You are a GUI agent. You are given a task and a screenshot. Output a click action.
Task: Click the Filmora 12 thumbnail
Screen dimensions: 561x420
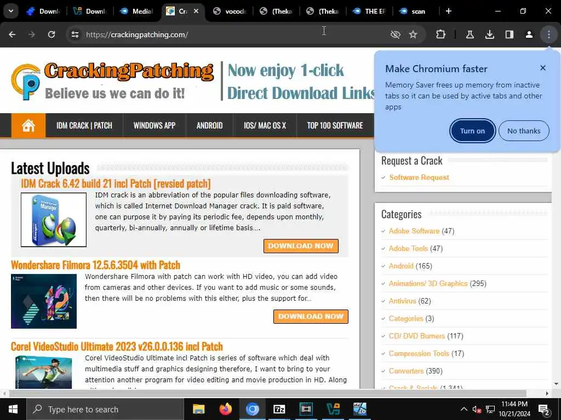tap(44, 301)
